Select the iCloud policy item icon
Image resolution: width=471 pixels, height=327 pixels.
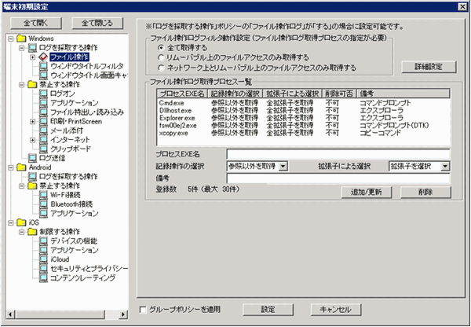43,260
